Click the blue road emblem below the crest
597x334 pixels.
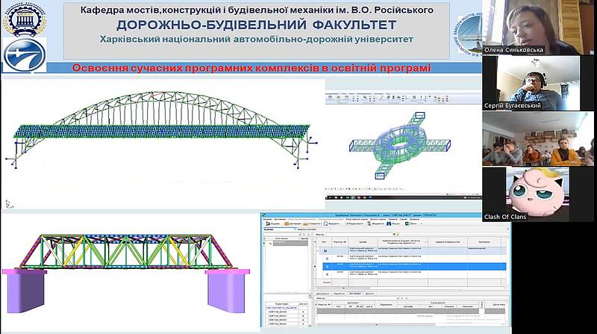(25, 55)
